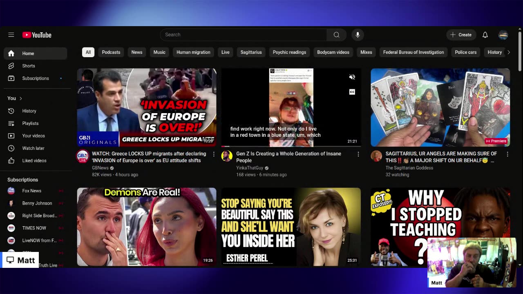Open the Esther Perel video thumbnail
523x294 pixels.
click(x=291, y=227)
